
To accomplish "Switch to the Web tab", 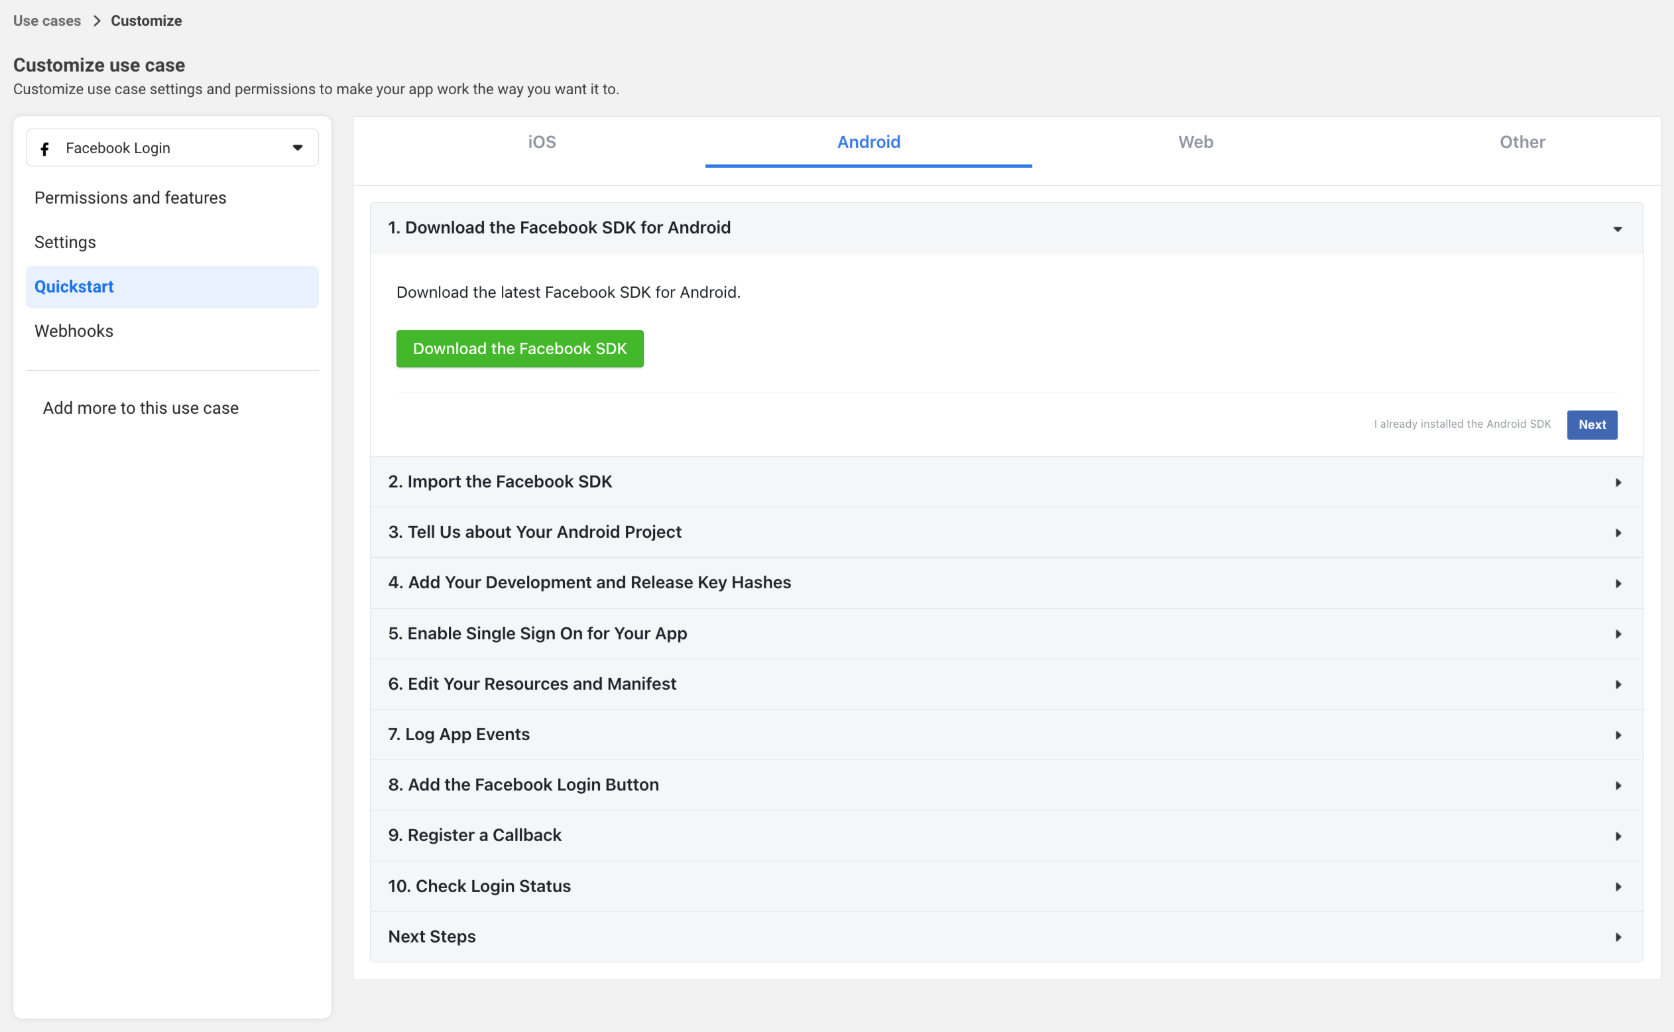I will [x=1195, y=142].
